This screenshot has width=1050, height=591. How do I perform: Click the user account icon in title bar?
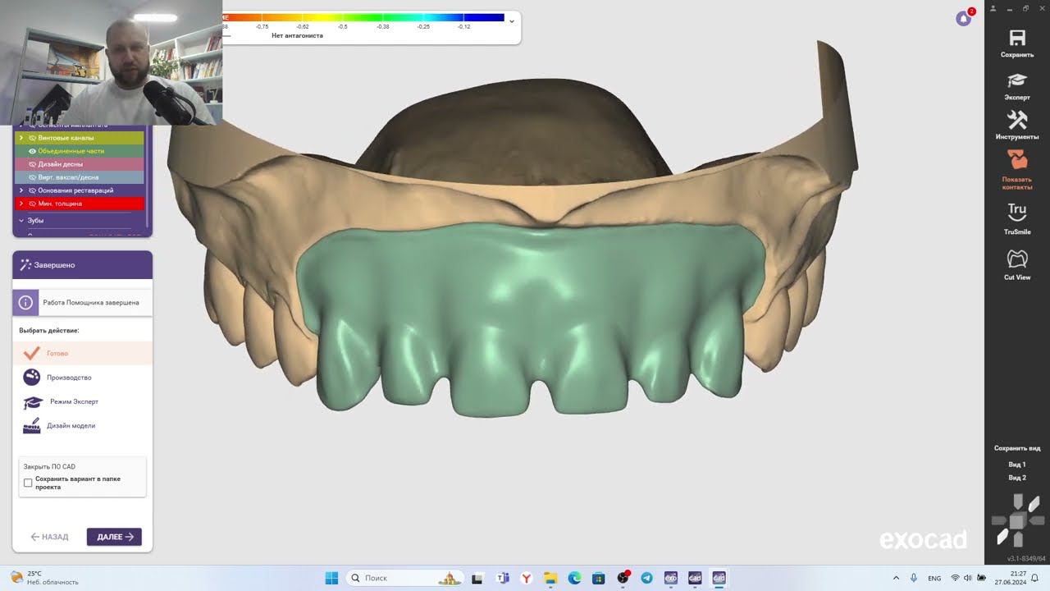(994, 8)
